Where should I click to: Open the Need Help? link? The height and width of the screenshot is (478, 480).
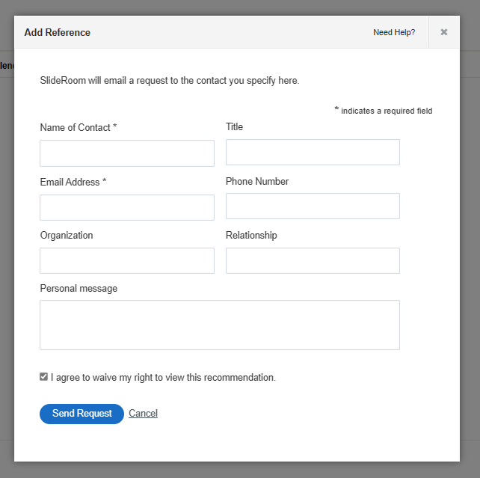394,32
